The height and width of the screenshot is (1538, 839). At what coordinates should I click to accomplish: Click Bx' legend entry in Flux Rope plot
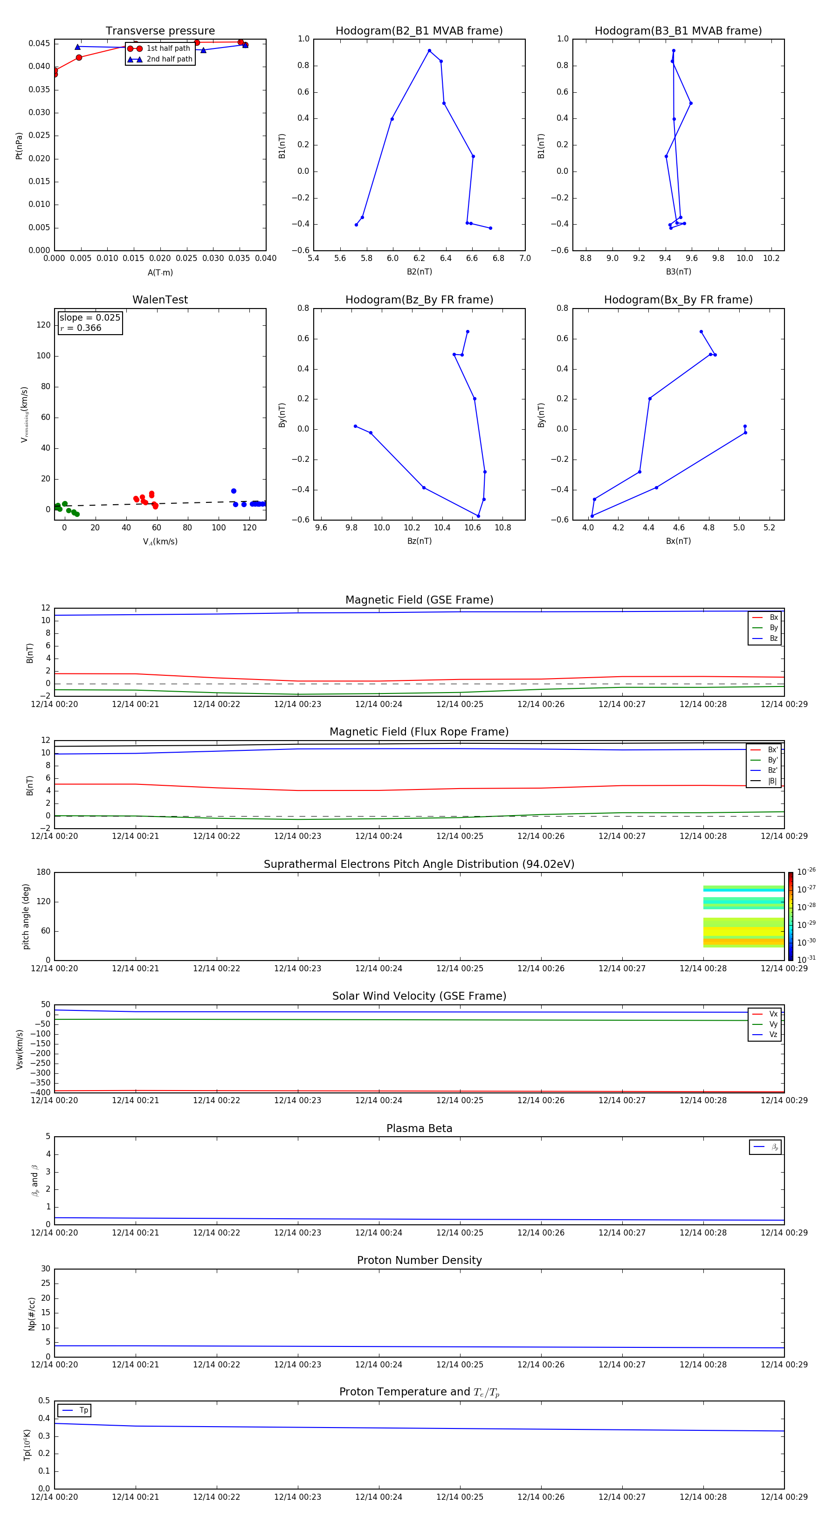point(764,750)
